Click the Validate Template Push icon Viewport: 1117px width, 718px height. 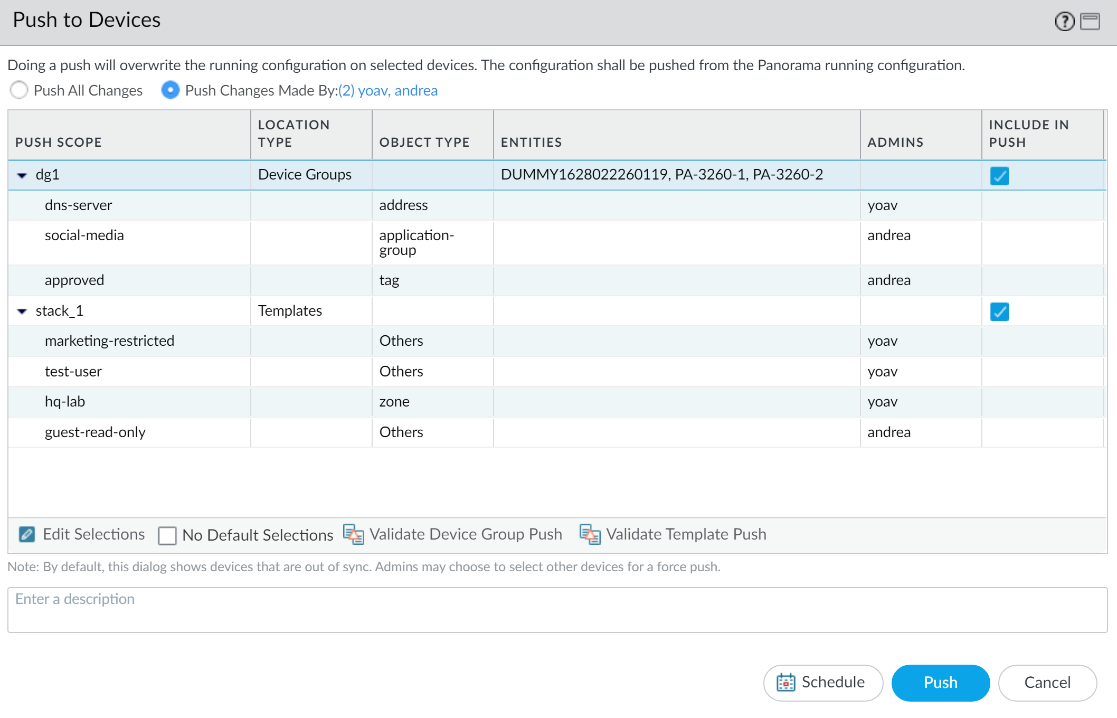coord(590,534)
